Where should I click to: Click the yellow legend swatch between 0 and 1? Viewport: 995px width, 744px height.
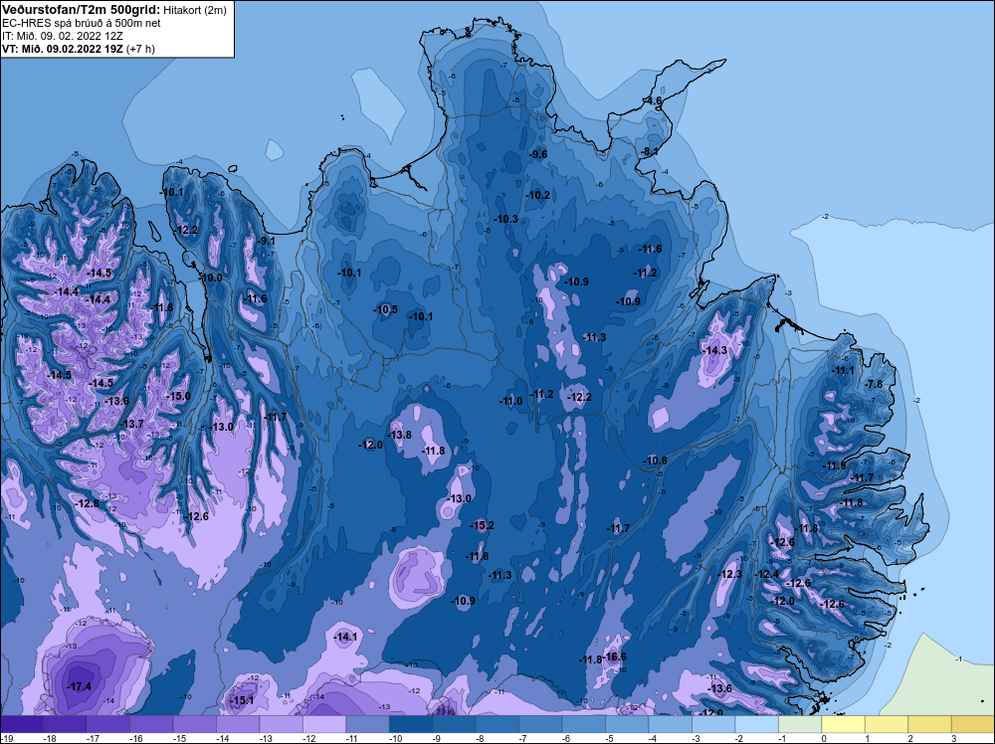[x=843, y=724]
